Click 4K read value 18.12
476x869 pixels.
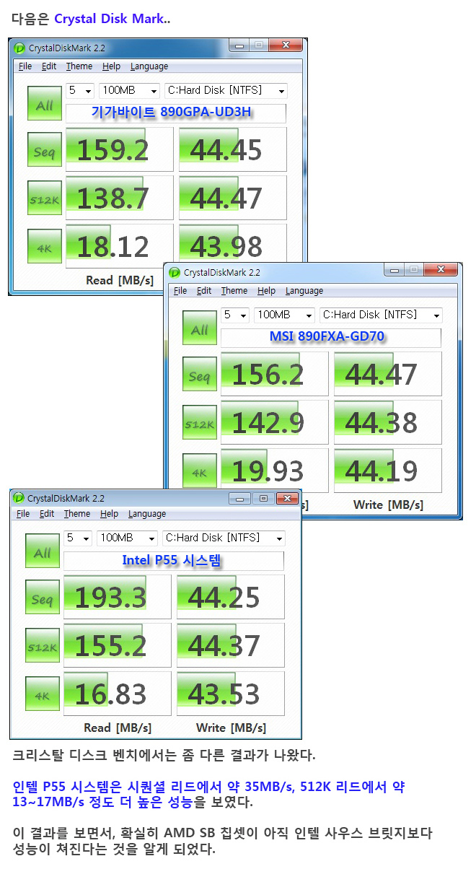click(120, 246)
